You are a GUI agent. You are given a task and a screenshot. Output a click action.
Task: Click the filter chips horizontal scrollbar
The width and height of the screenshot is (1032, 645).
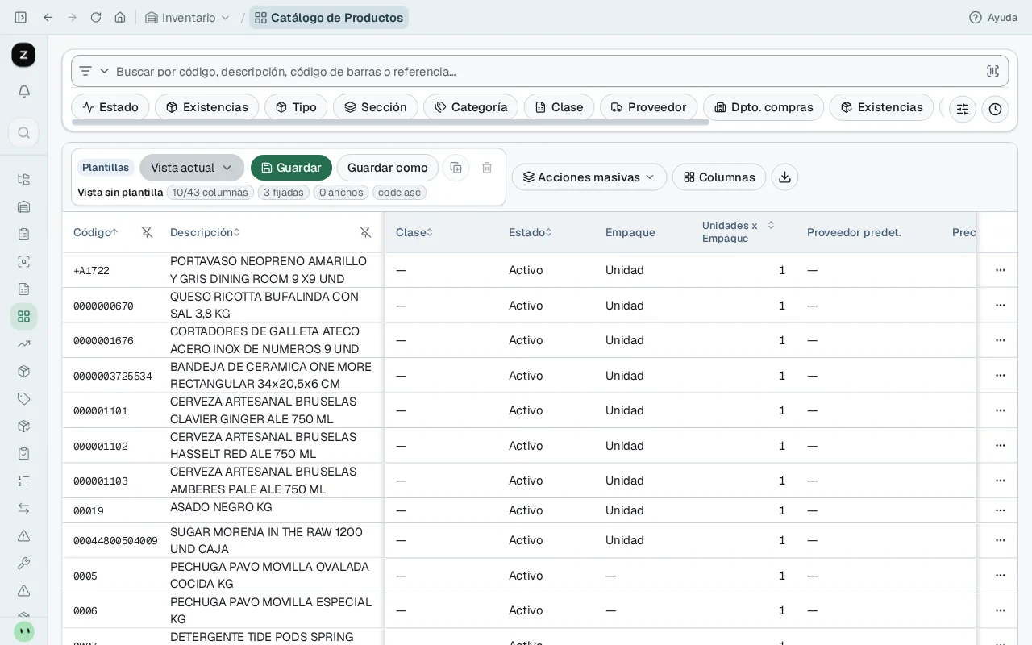390,123
